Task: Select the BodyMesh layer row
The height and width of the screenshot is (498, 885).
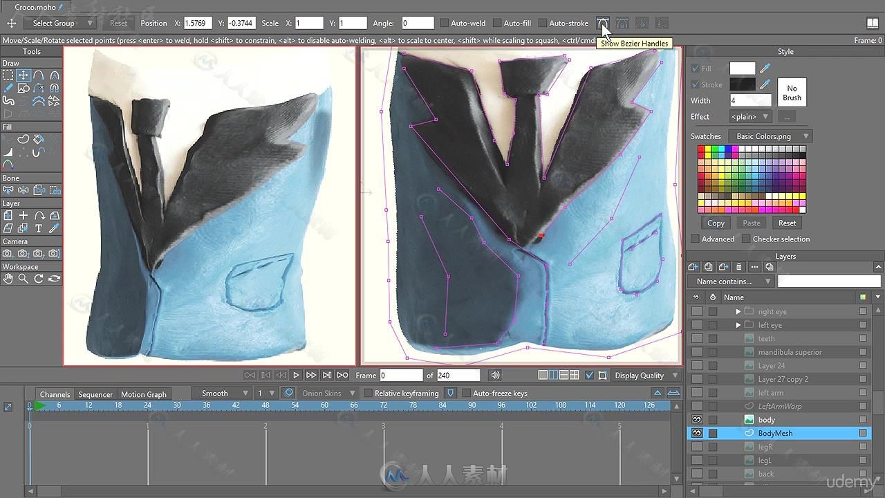Action: [x=779, y=434]
